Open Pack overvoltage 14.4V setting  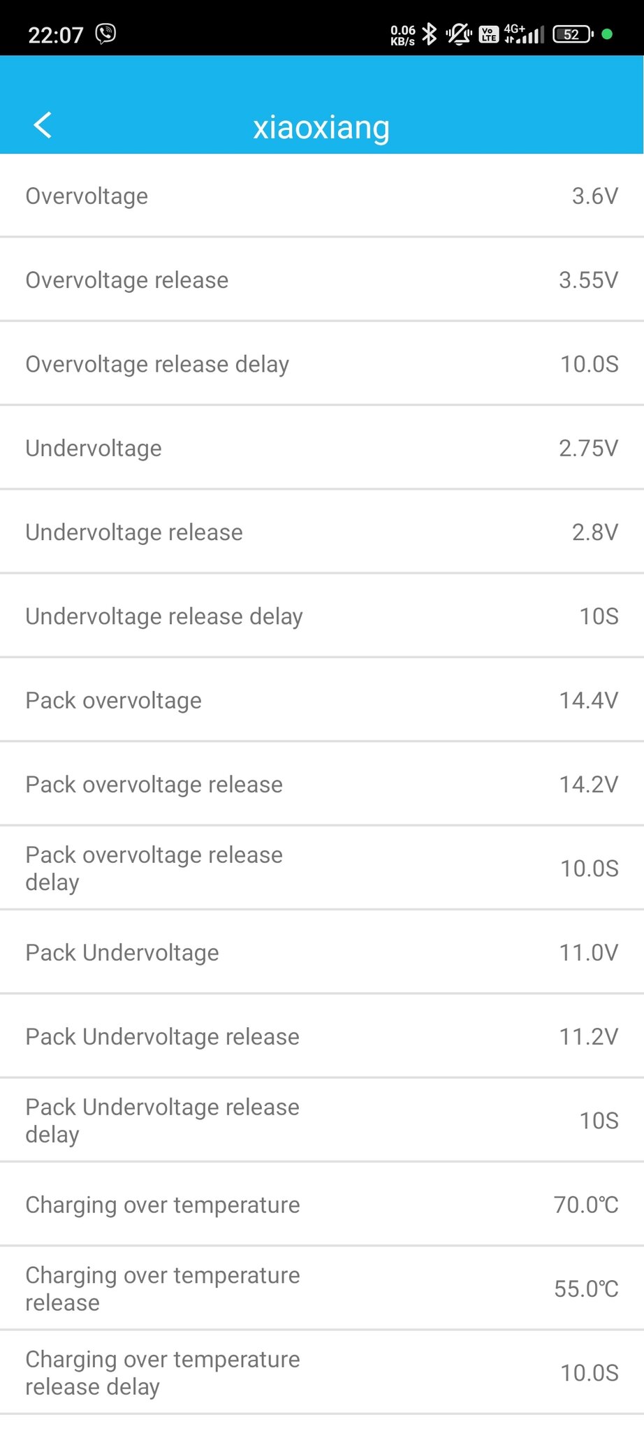click(322, 700)
